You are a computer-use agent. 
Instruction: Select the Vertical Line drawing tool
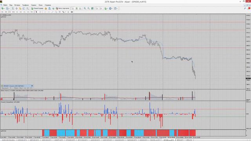coord(45,12)
